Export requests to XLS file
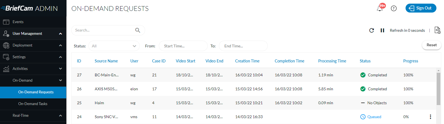This screenshot has height=124, width=444. [x=438, y=30]
